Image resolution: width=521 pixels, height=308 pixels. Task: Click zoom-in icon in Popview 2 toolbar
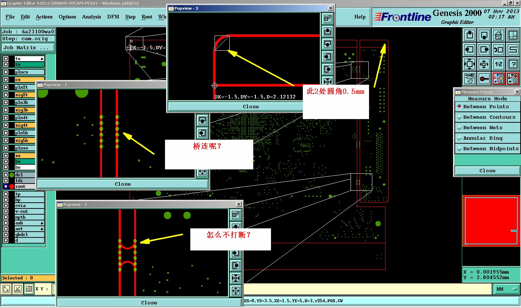[x=236, y=278]
